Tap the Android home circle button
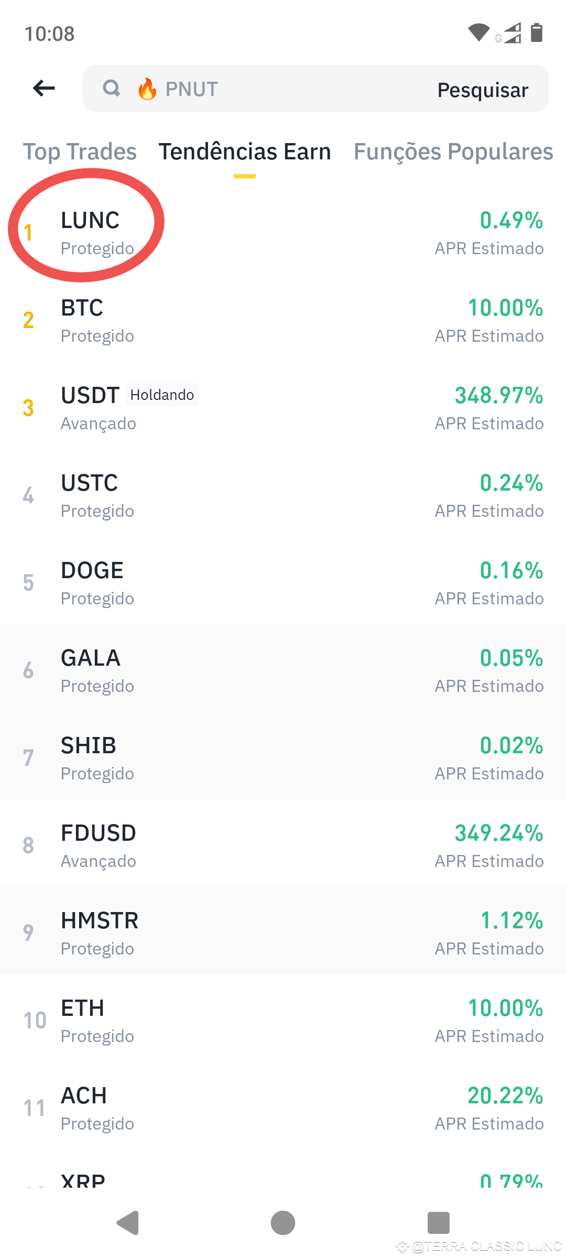566x1258 pixels. [x=283, y=1223]
